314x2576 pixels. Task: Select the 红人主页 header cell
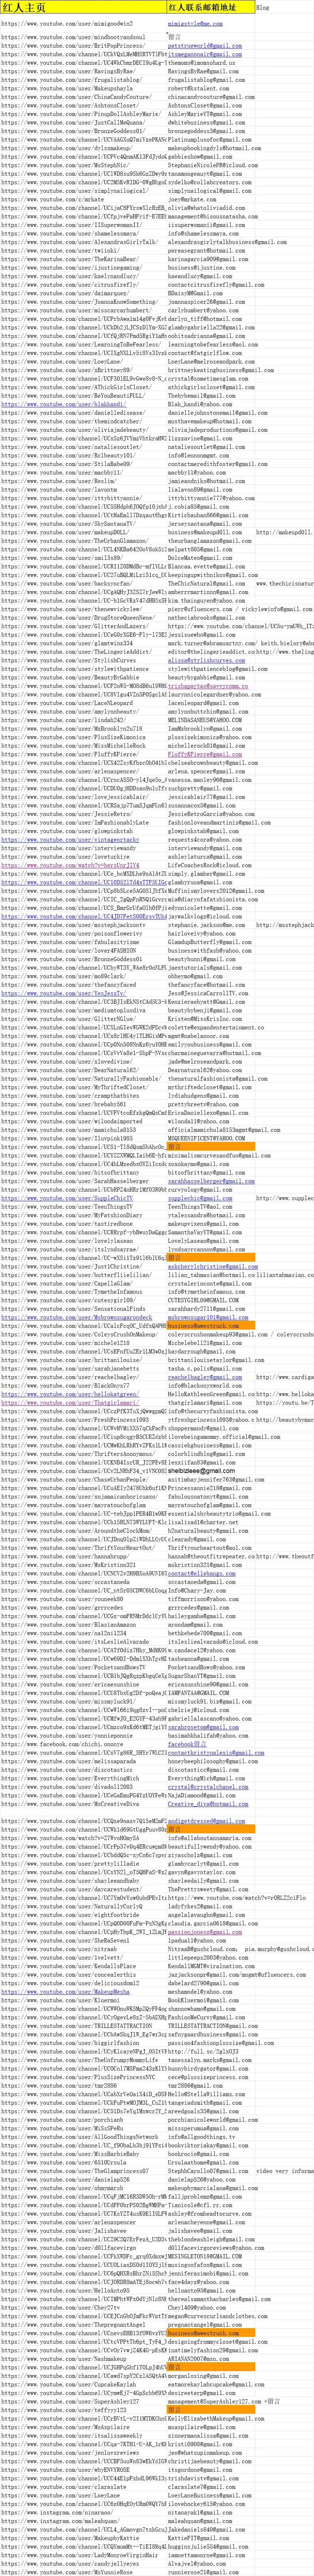click(x=83, y=7)
